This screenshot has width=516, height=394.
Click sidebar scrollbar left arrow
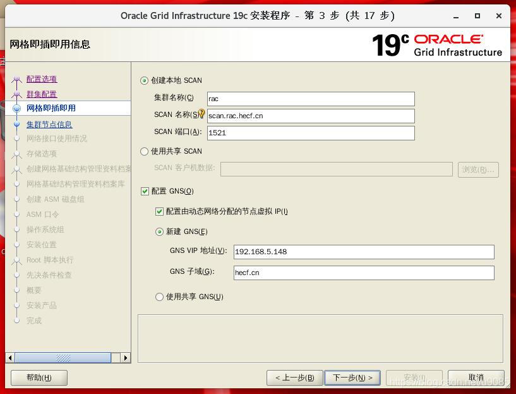pyautogui.click(x=10, y=358)
